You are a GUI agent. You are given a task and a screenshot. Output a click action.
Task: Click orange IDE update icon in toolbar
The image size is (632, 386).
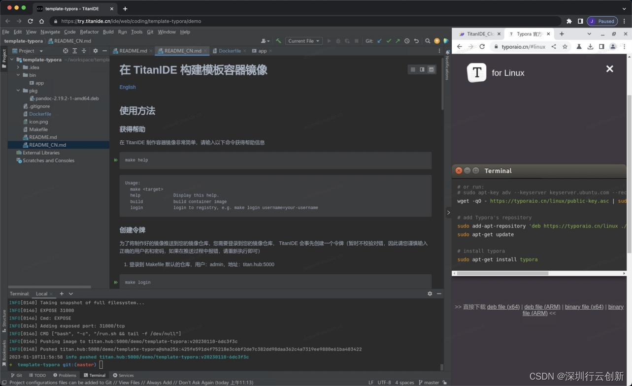(436, 41)
